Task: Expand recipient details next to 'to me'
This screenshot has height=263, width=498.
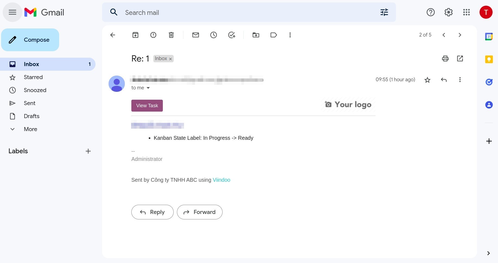Action: 148,88
